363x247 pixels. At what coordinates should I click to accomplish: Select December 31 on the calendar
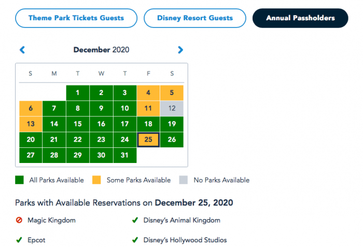[x=125, y=155]
